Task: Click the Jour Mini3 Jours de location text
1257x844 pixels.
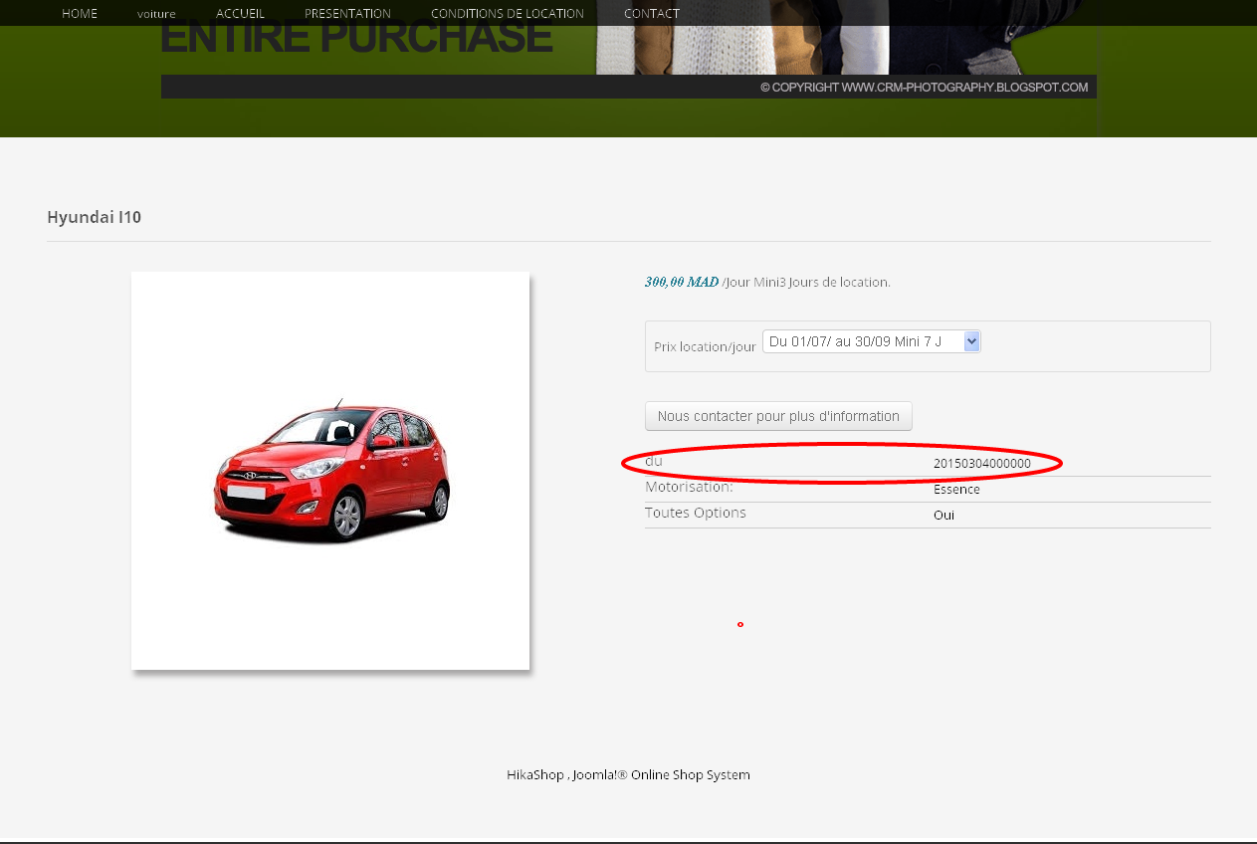Action: pos(807,282)
